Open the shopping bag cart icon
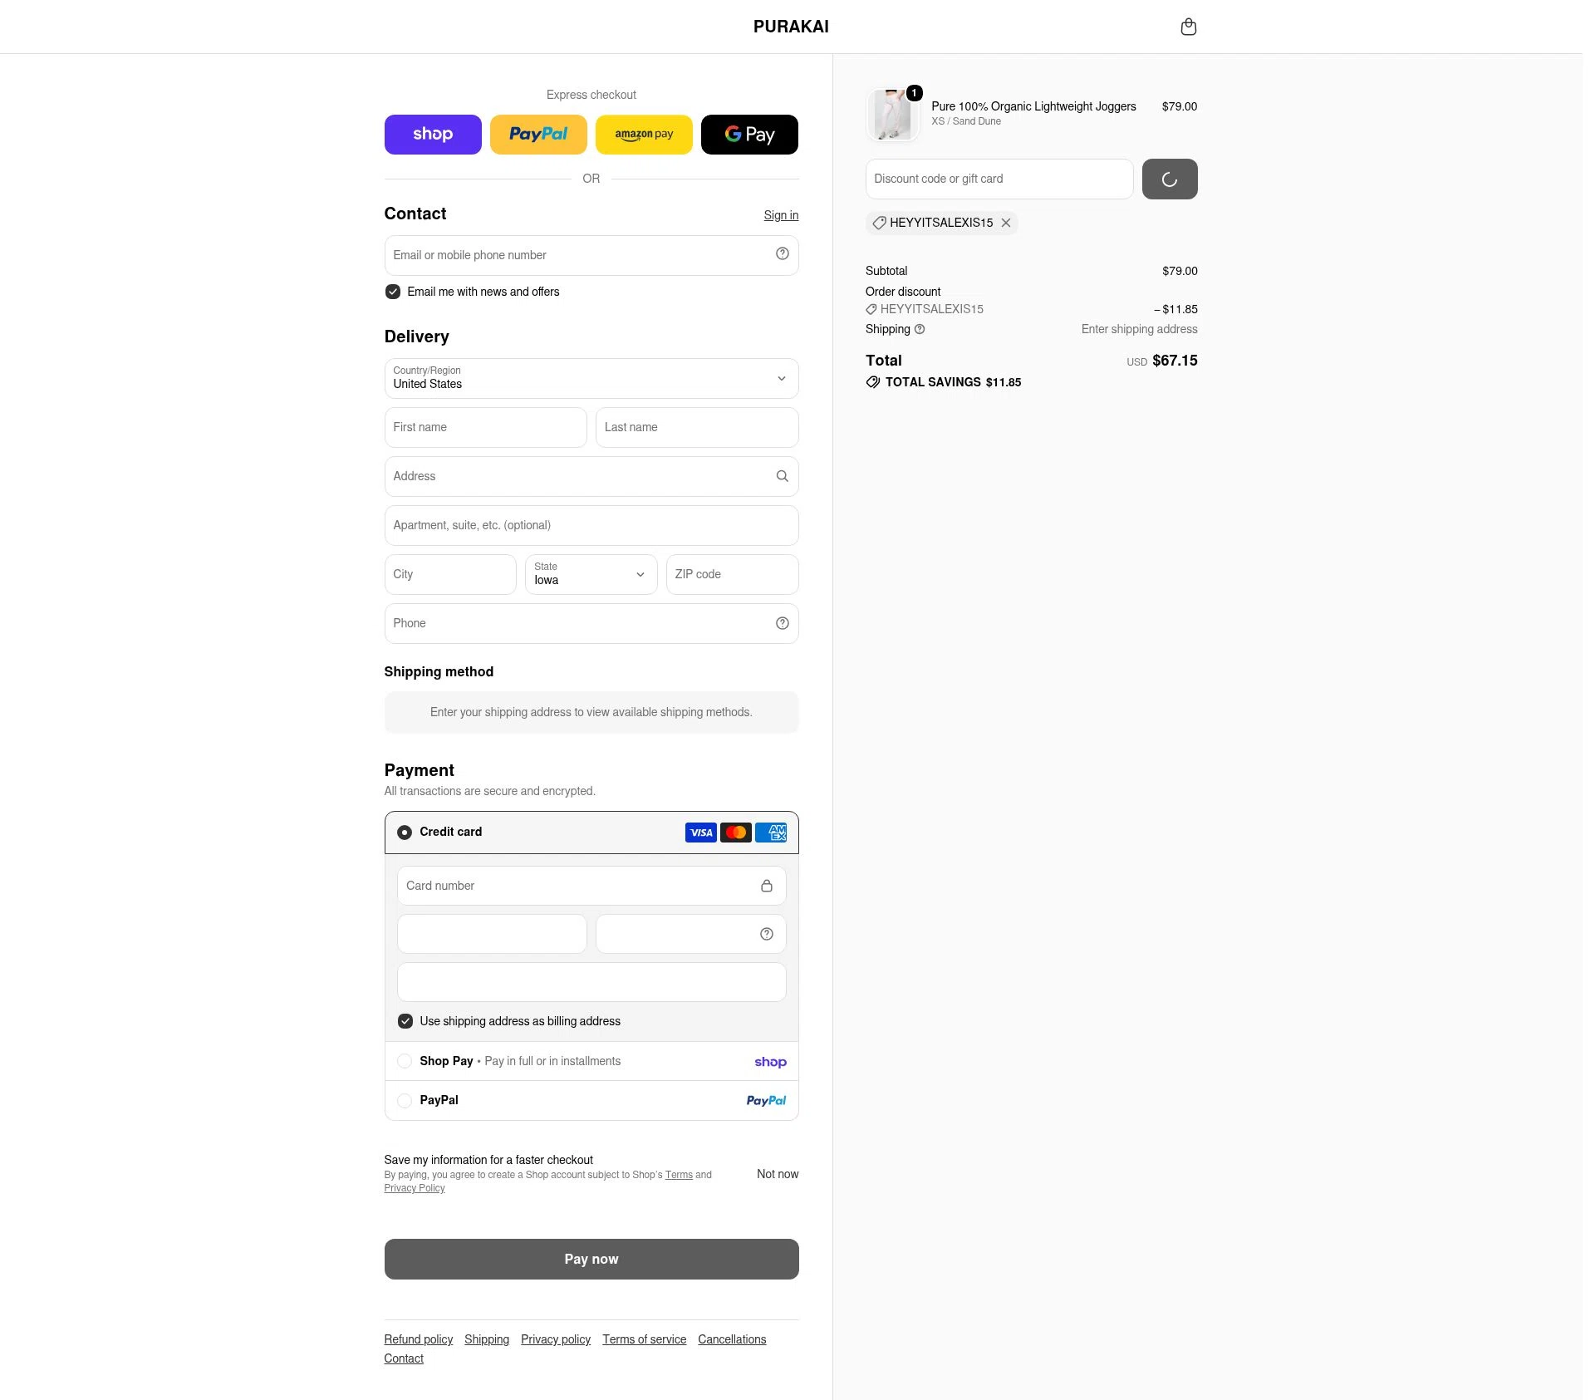This screenshot has width=1595, height=1400. pyautogui.click(x=1188, y=27)
